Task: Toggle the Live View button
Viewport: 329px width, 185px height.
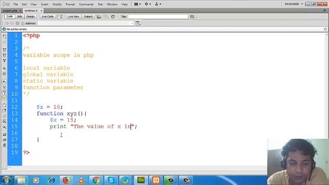Action: pos(74,16)
